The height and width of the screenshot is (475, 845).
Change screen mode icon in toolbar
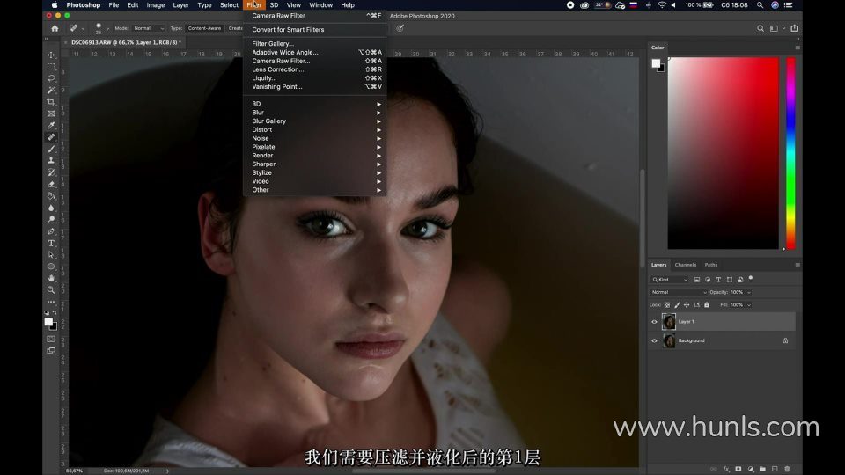pyautogui.click(x=51, y=351)
